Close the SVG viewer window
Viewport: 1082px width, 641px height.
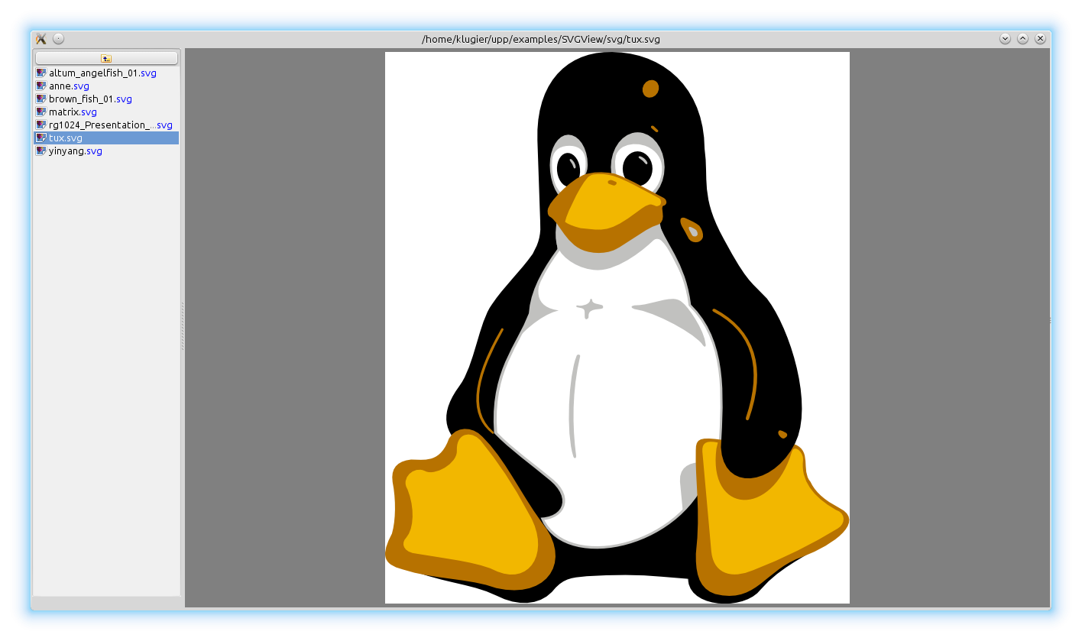1040,39
